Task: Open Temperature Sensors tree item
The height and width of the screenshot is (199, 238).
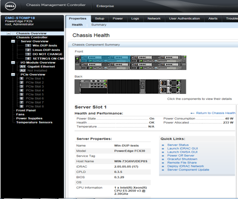Action: point(34,122)
